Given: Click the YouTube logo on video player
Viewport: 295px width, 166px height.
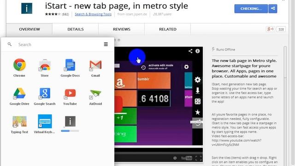Looking at the screenshot, I should coord(186,158).
